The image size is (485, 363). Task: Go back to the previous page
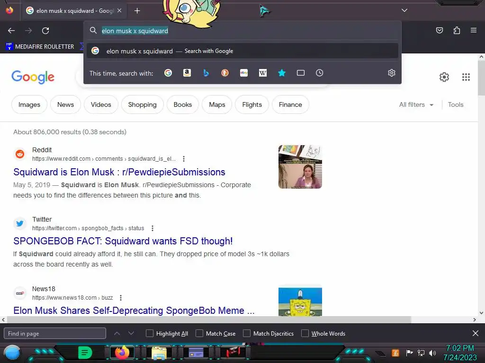point(11,31)
